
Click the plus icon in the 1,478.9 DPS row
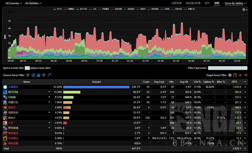pos(245,87)
